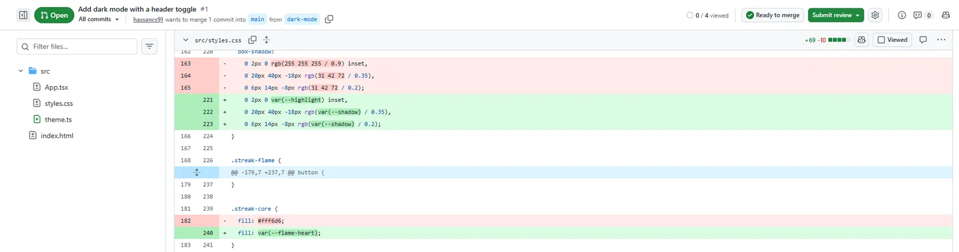The width and height of the screenshot is (959, 252).
Task: Click the dark-mode head branch label
Action: pyautogui.click(x=302, y=19)
